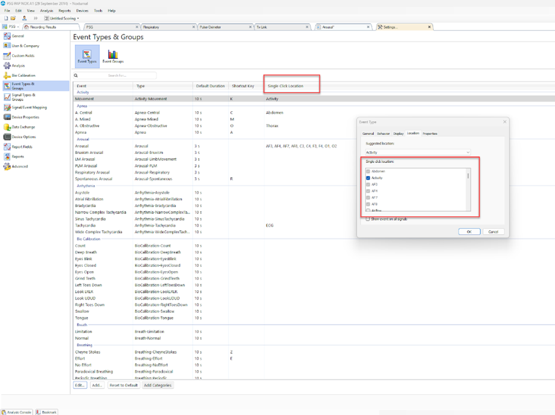Confirm the dialog with OK
This screenshot has width=555, height=415.
(469, 231)
